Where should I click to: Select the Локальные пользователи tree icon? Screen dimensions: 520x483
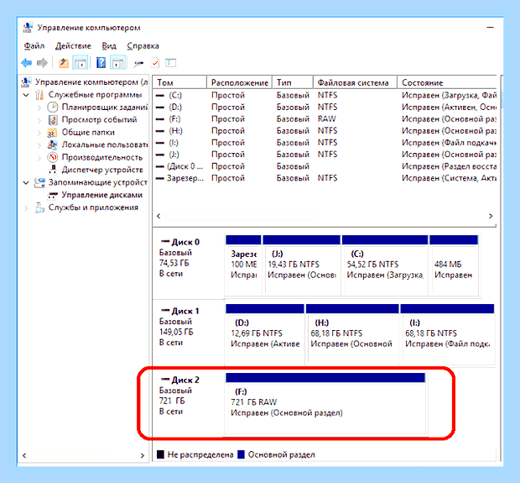pos(52,144)
